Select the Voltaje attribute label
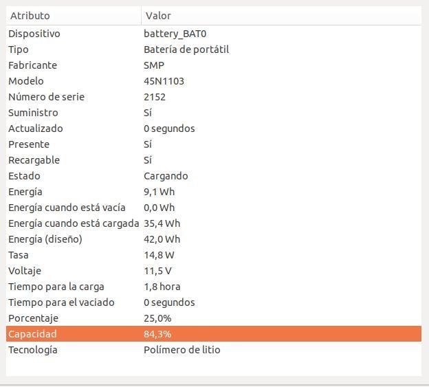429x387 pixels. click(x=25, y=271)
